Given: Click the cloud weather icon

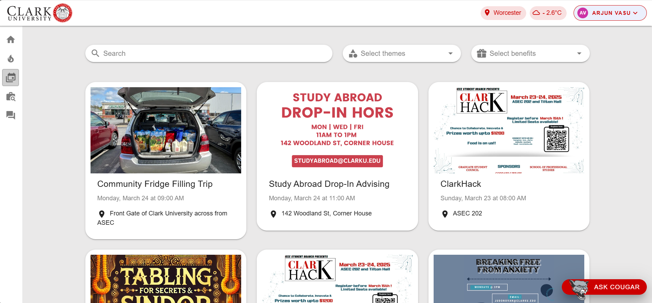Looking at the screenshot, I should (536, 13).
